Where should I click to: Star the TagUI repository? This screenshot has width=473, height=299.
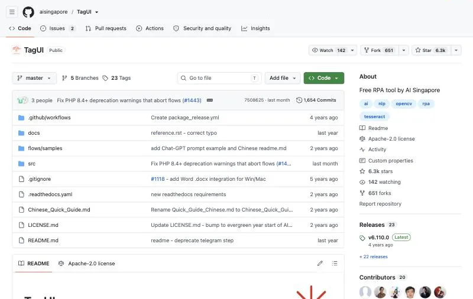(x=432, y=50)
